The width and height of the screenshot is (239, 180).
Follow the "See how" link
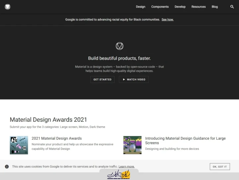[x=167, y=20]
